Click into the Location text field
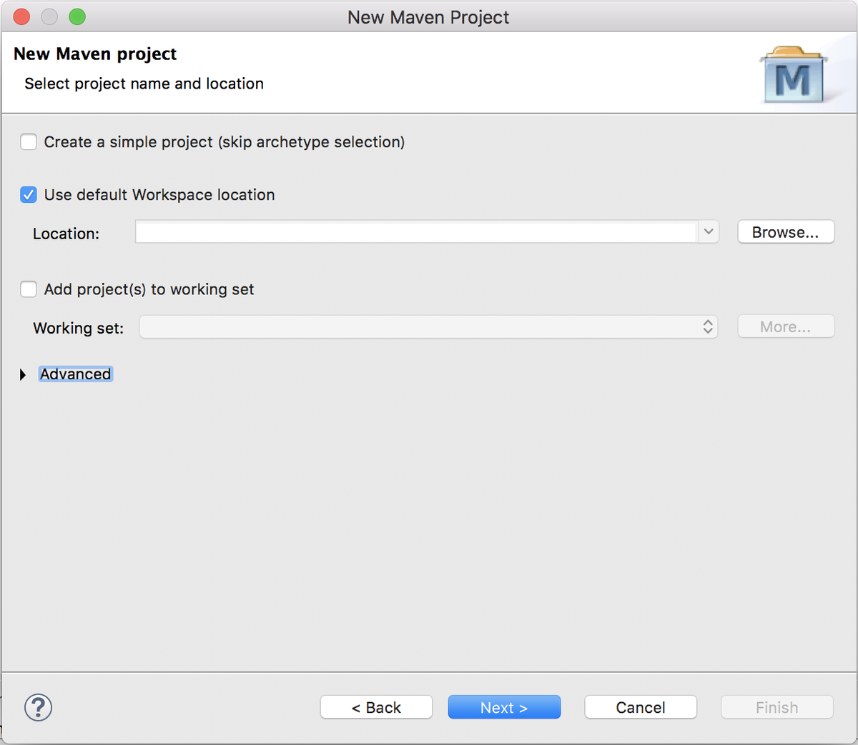The height and width of the screenshot is (745, 858). click(x=417, y=232)
